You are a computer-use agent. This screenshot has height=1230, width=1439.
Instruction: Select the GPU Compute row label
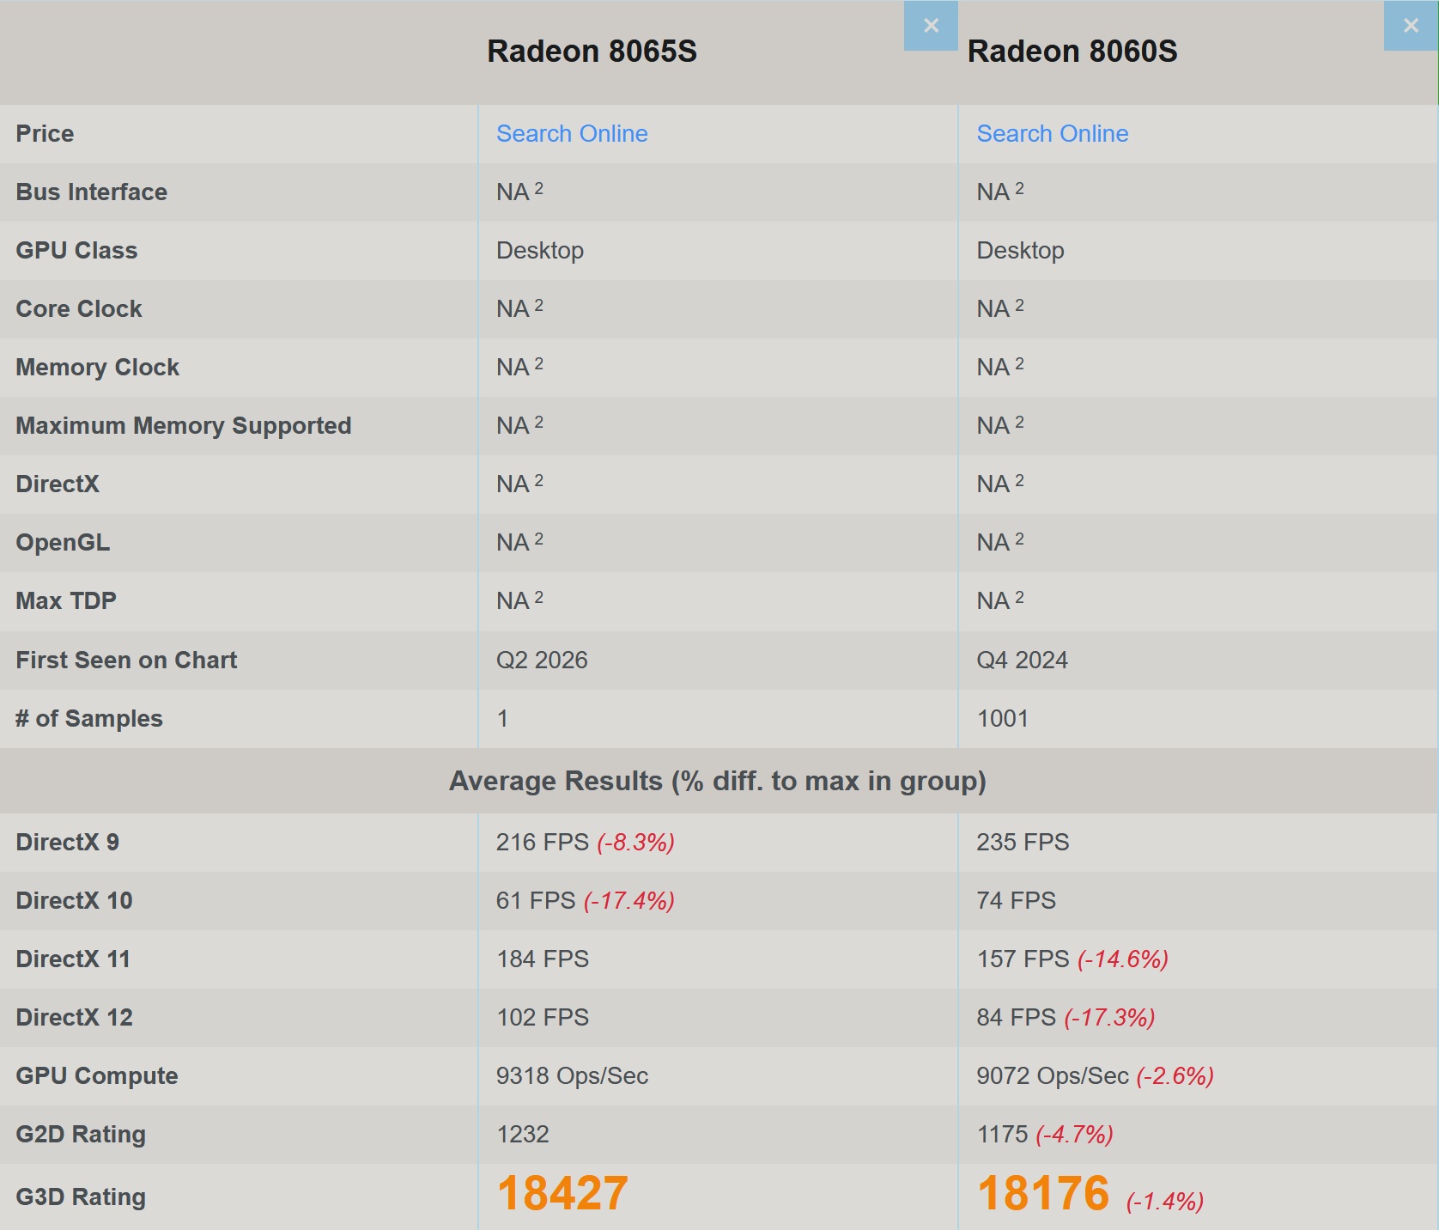click(x=97, y=1076)
